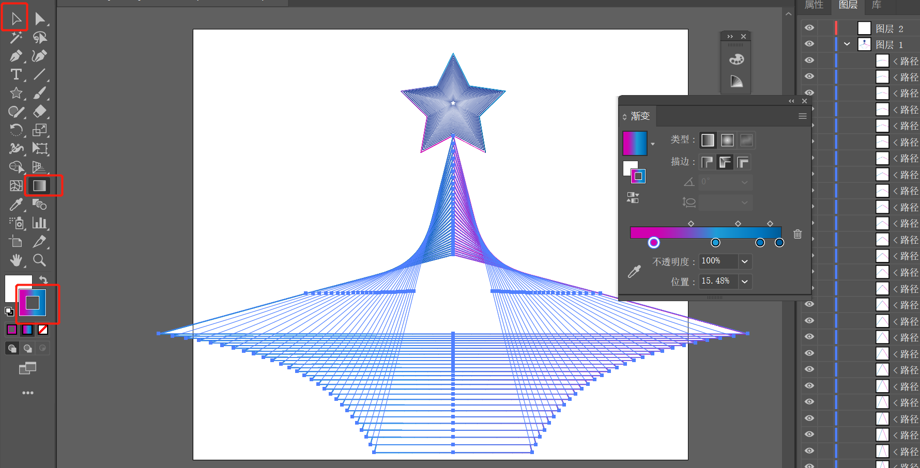Image resolution: width=920 pixels, height=468 pixels.
Task: Select the Scale tool
Action: 40,130
